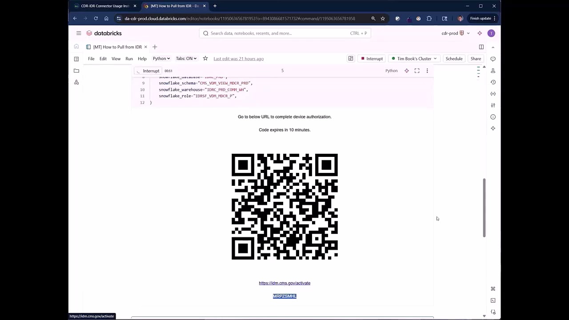Open the catalog icon in left sidebar
Image resolution: width=569 pixels, height=320 pixels.
(76, 82)
